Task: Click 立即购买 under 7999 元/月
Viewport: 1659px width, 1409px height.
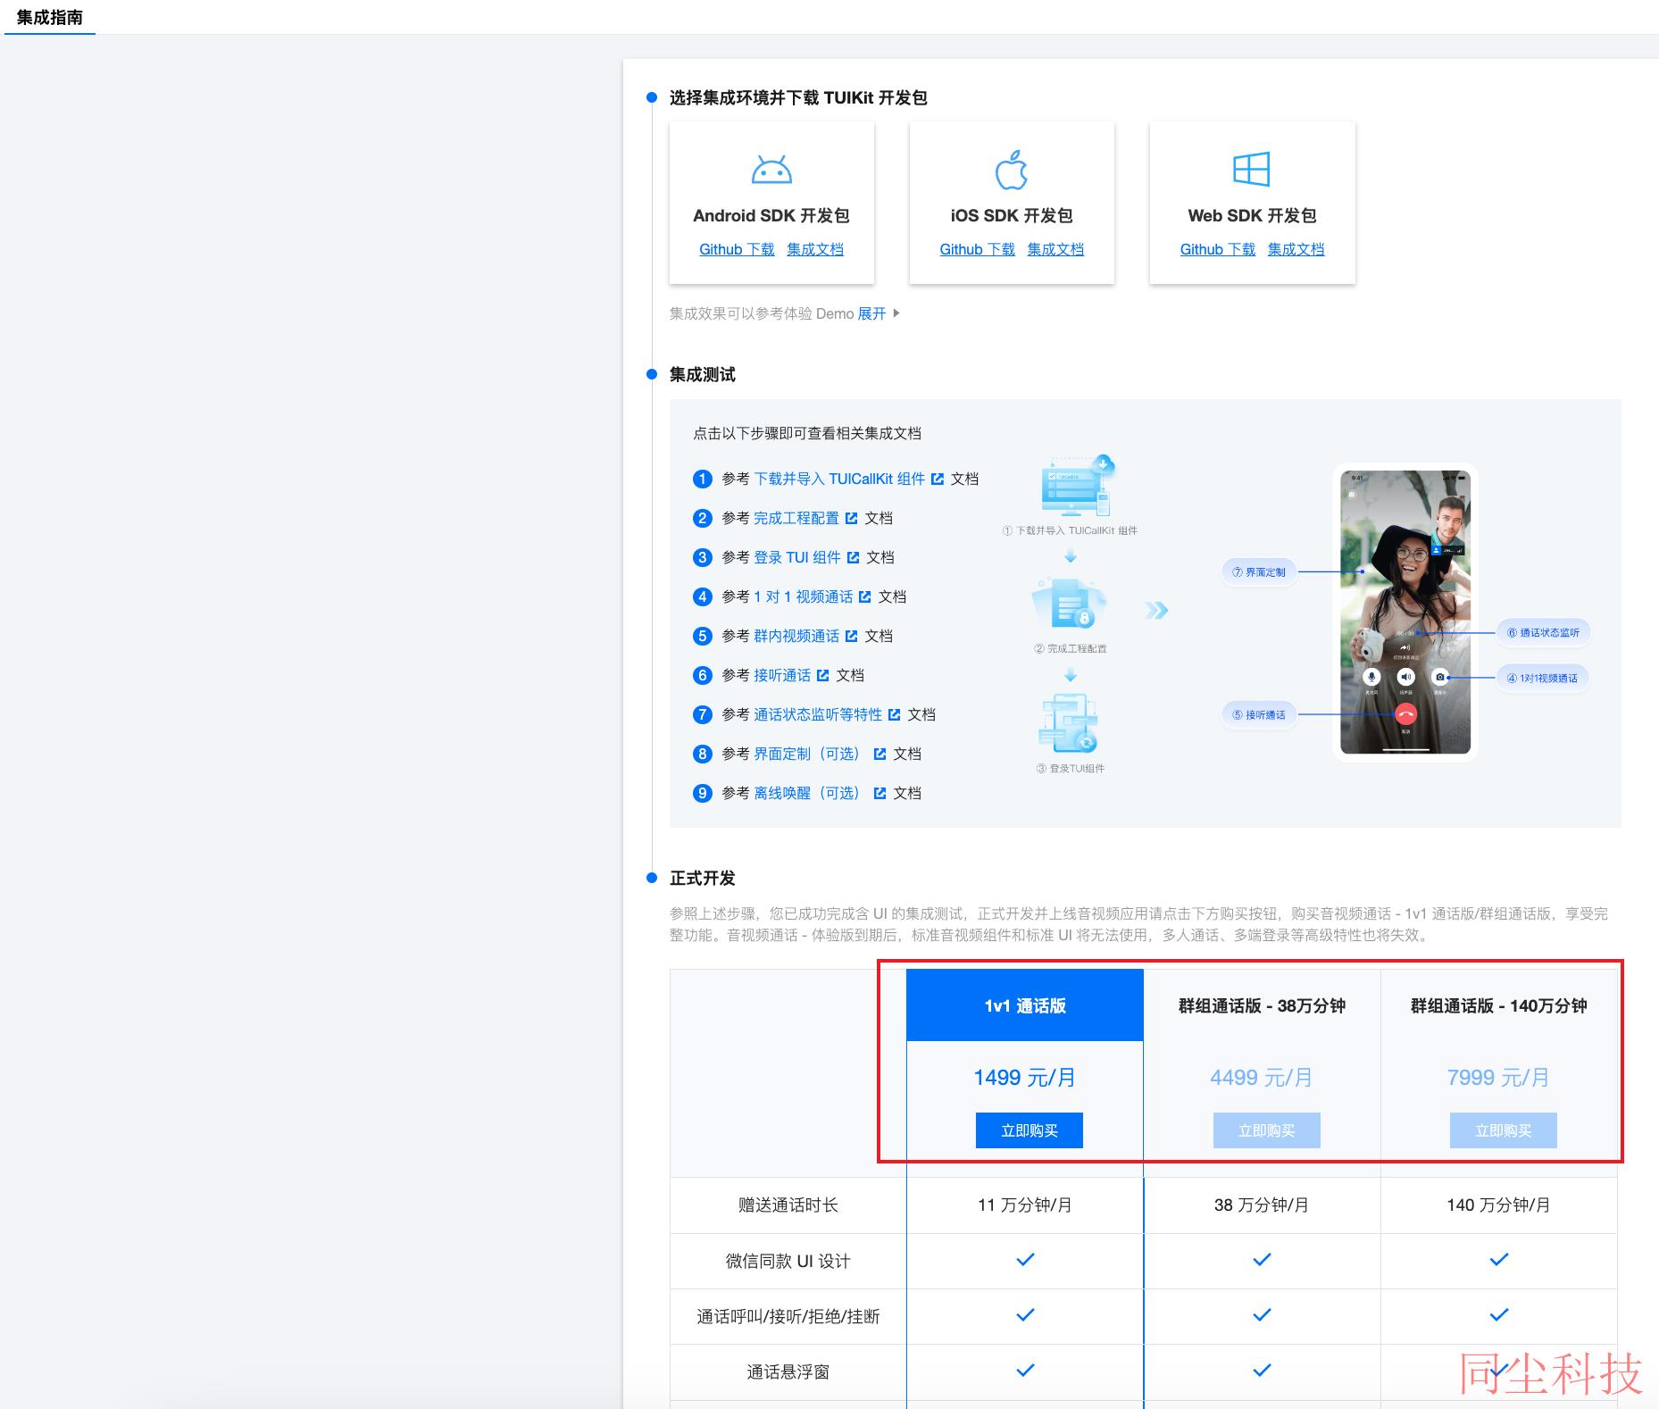Action: pos(1503,1130)
